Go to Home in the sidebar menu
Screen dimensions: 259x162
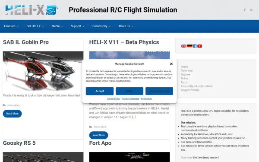(x=184, y=67)
